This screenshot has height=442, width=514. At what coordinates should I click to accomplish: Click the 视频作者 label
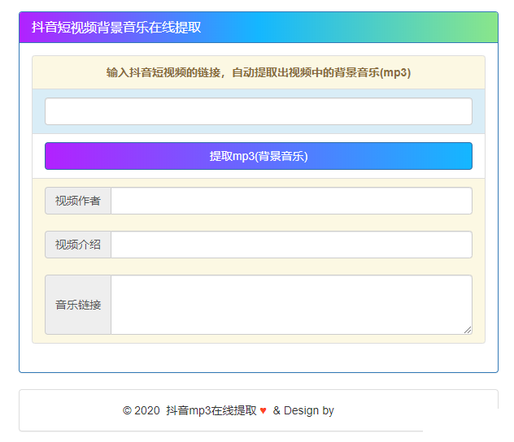tap(78, 201)
